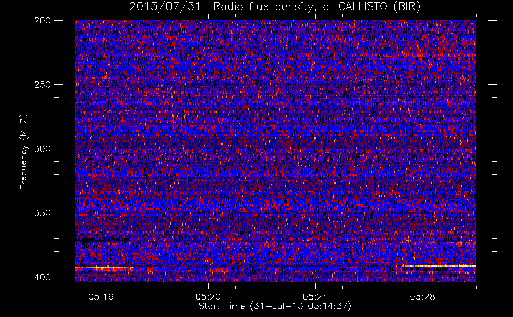Screen dimensions: 513x317
Task: Click the 05:16 time tick label
Action: point(101,297)
